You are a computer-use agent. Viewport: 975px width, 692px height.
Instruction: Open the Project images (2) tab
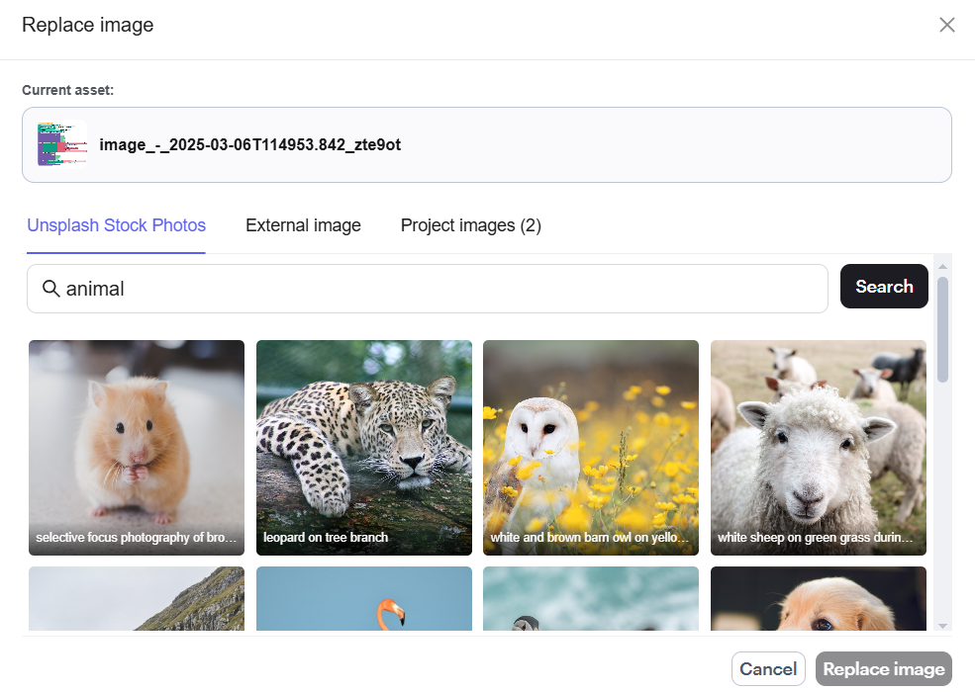[x=471, y=224]
